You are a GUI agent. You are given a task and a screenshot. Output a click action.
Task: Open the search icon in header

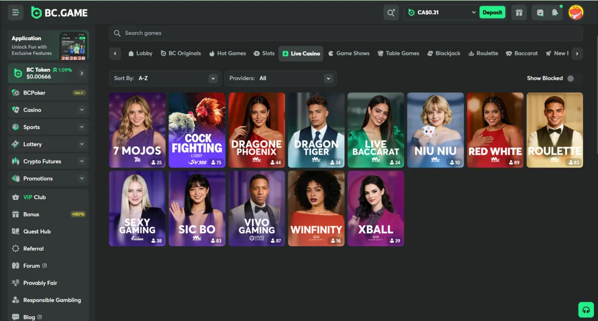click(x=391, y=12)
